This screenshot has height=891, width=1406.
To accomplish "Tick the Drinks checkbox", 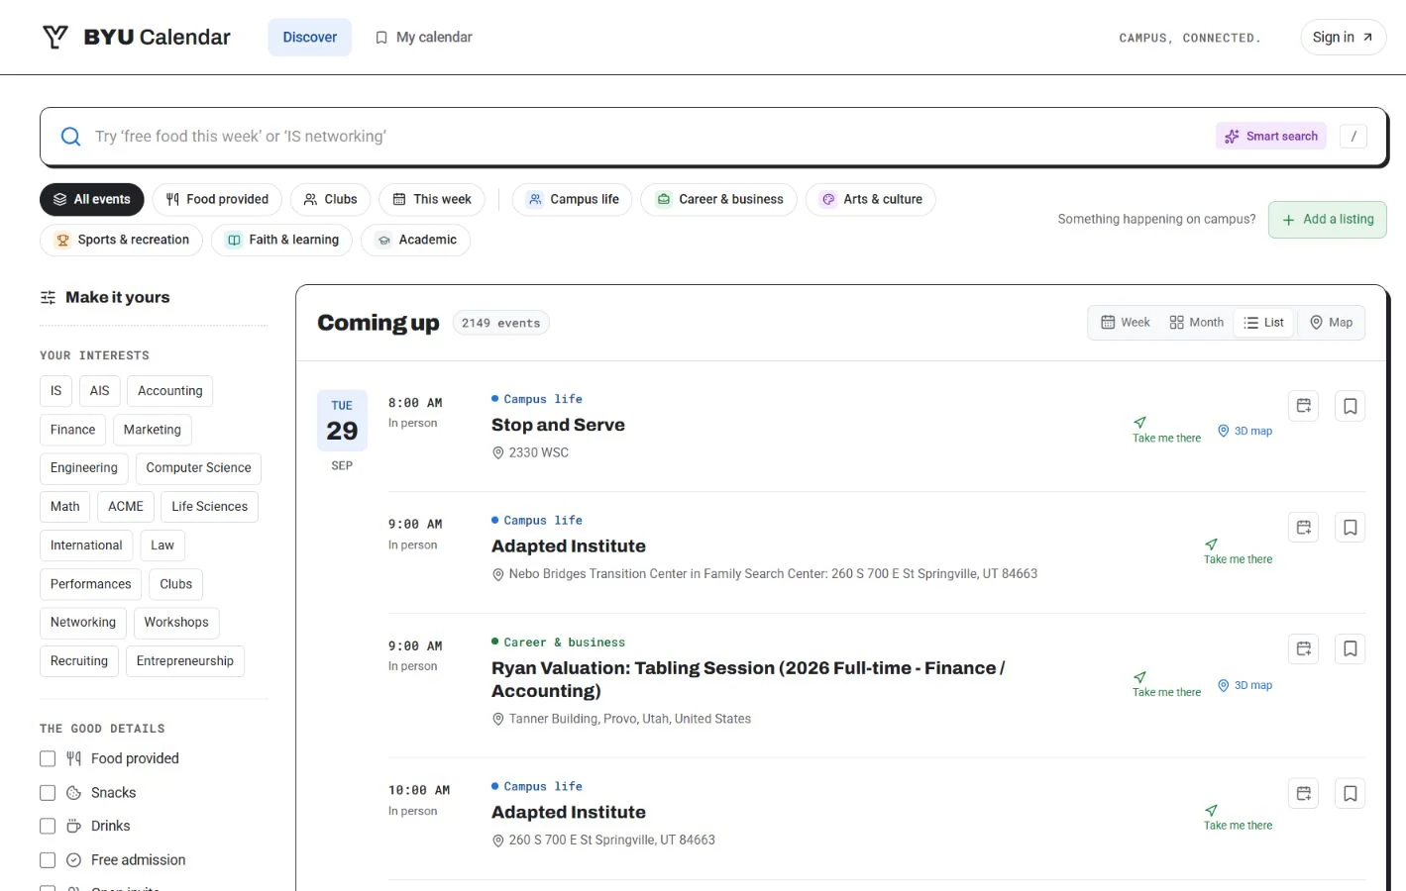I will pyautogui.click(x=48, y=827).
